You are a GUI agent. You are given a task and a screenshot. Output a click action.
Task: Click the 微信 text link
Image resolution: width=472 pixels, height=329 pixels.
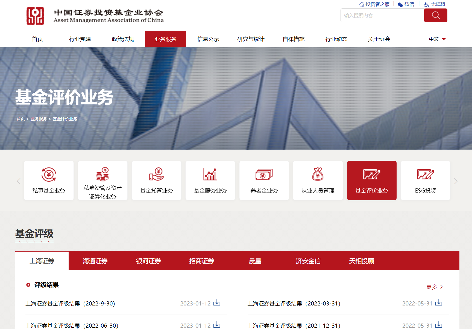(409, 4)
